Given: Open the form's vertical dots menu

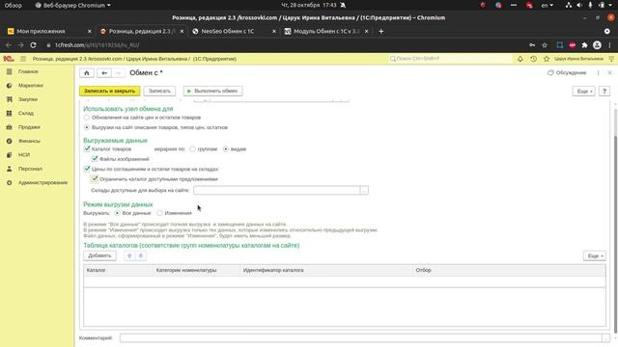Looking at the screenshot, I should (598, 73).
